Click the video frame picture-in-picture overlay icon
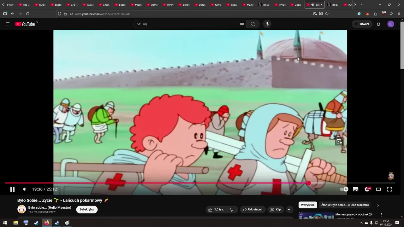Image resolution: width=404 pixels, height=227 pixels. [x=339, y=142]
